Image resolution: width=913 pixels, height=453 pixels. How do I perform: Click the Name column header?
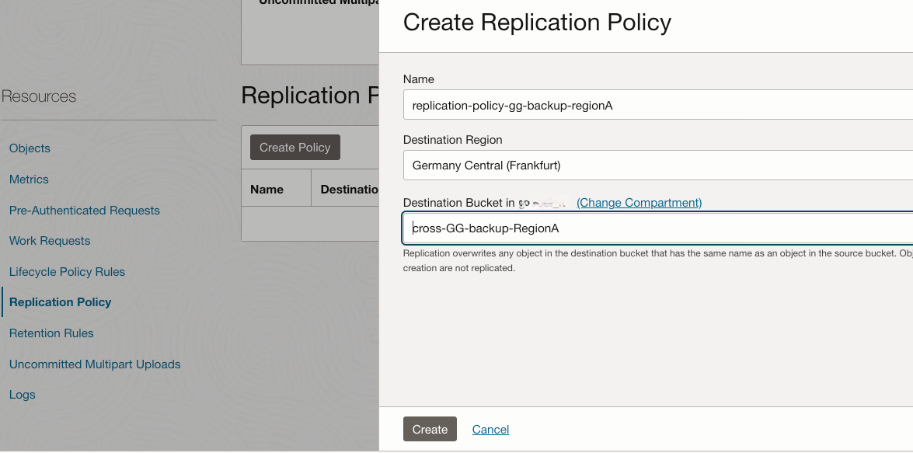267,190
